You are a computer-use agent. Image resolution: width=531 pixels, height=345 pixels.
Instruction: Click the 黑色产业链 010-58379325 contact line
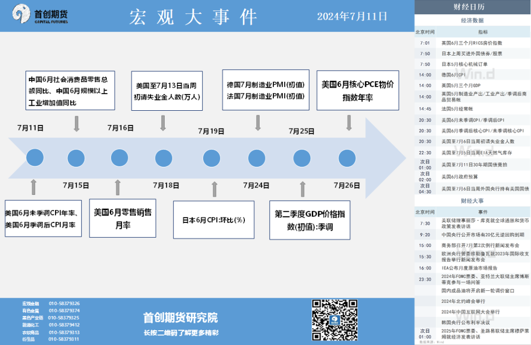(51, 317)
